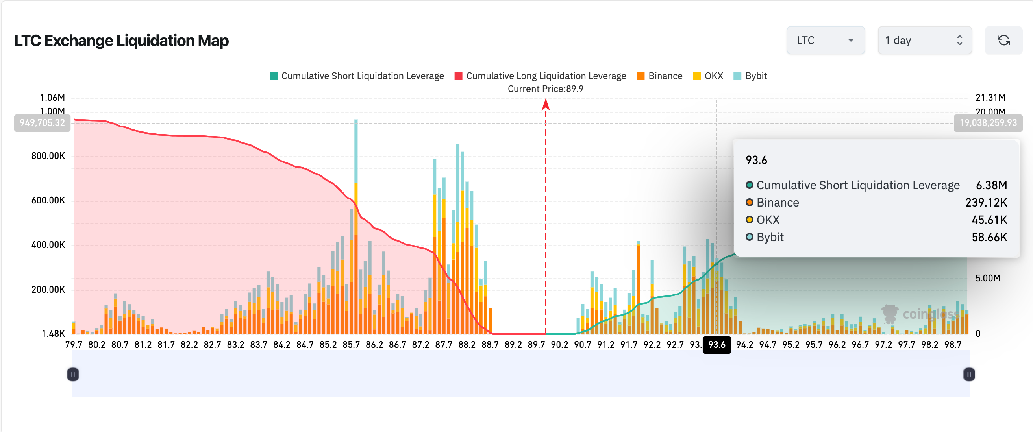Click the highlighted 93.6 price axis label
1033x432 pixels.
coord(716,345)
